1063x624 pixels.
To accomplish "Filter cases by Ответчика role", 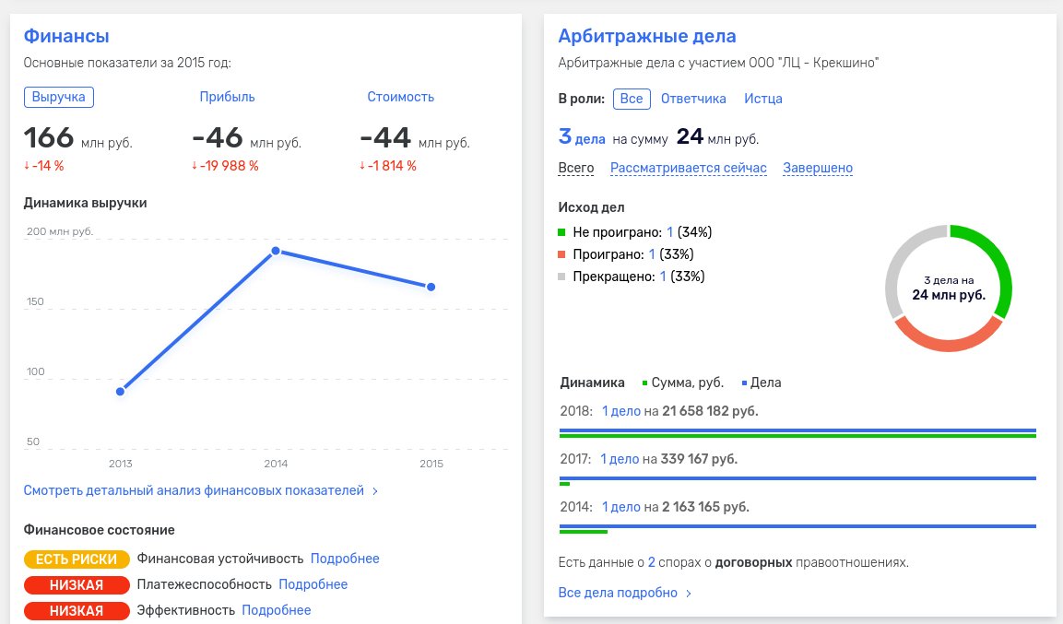I will click(x=693, y=99).
